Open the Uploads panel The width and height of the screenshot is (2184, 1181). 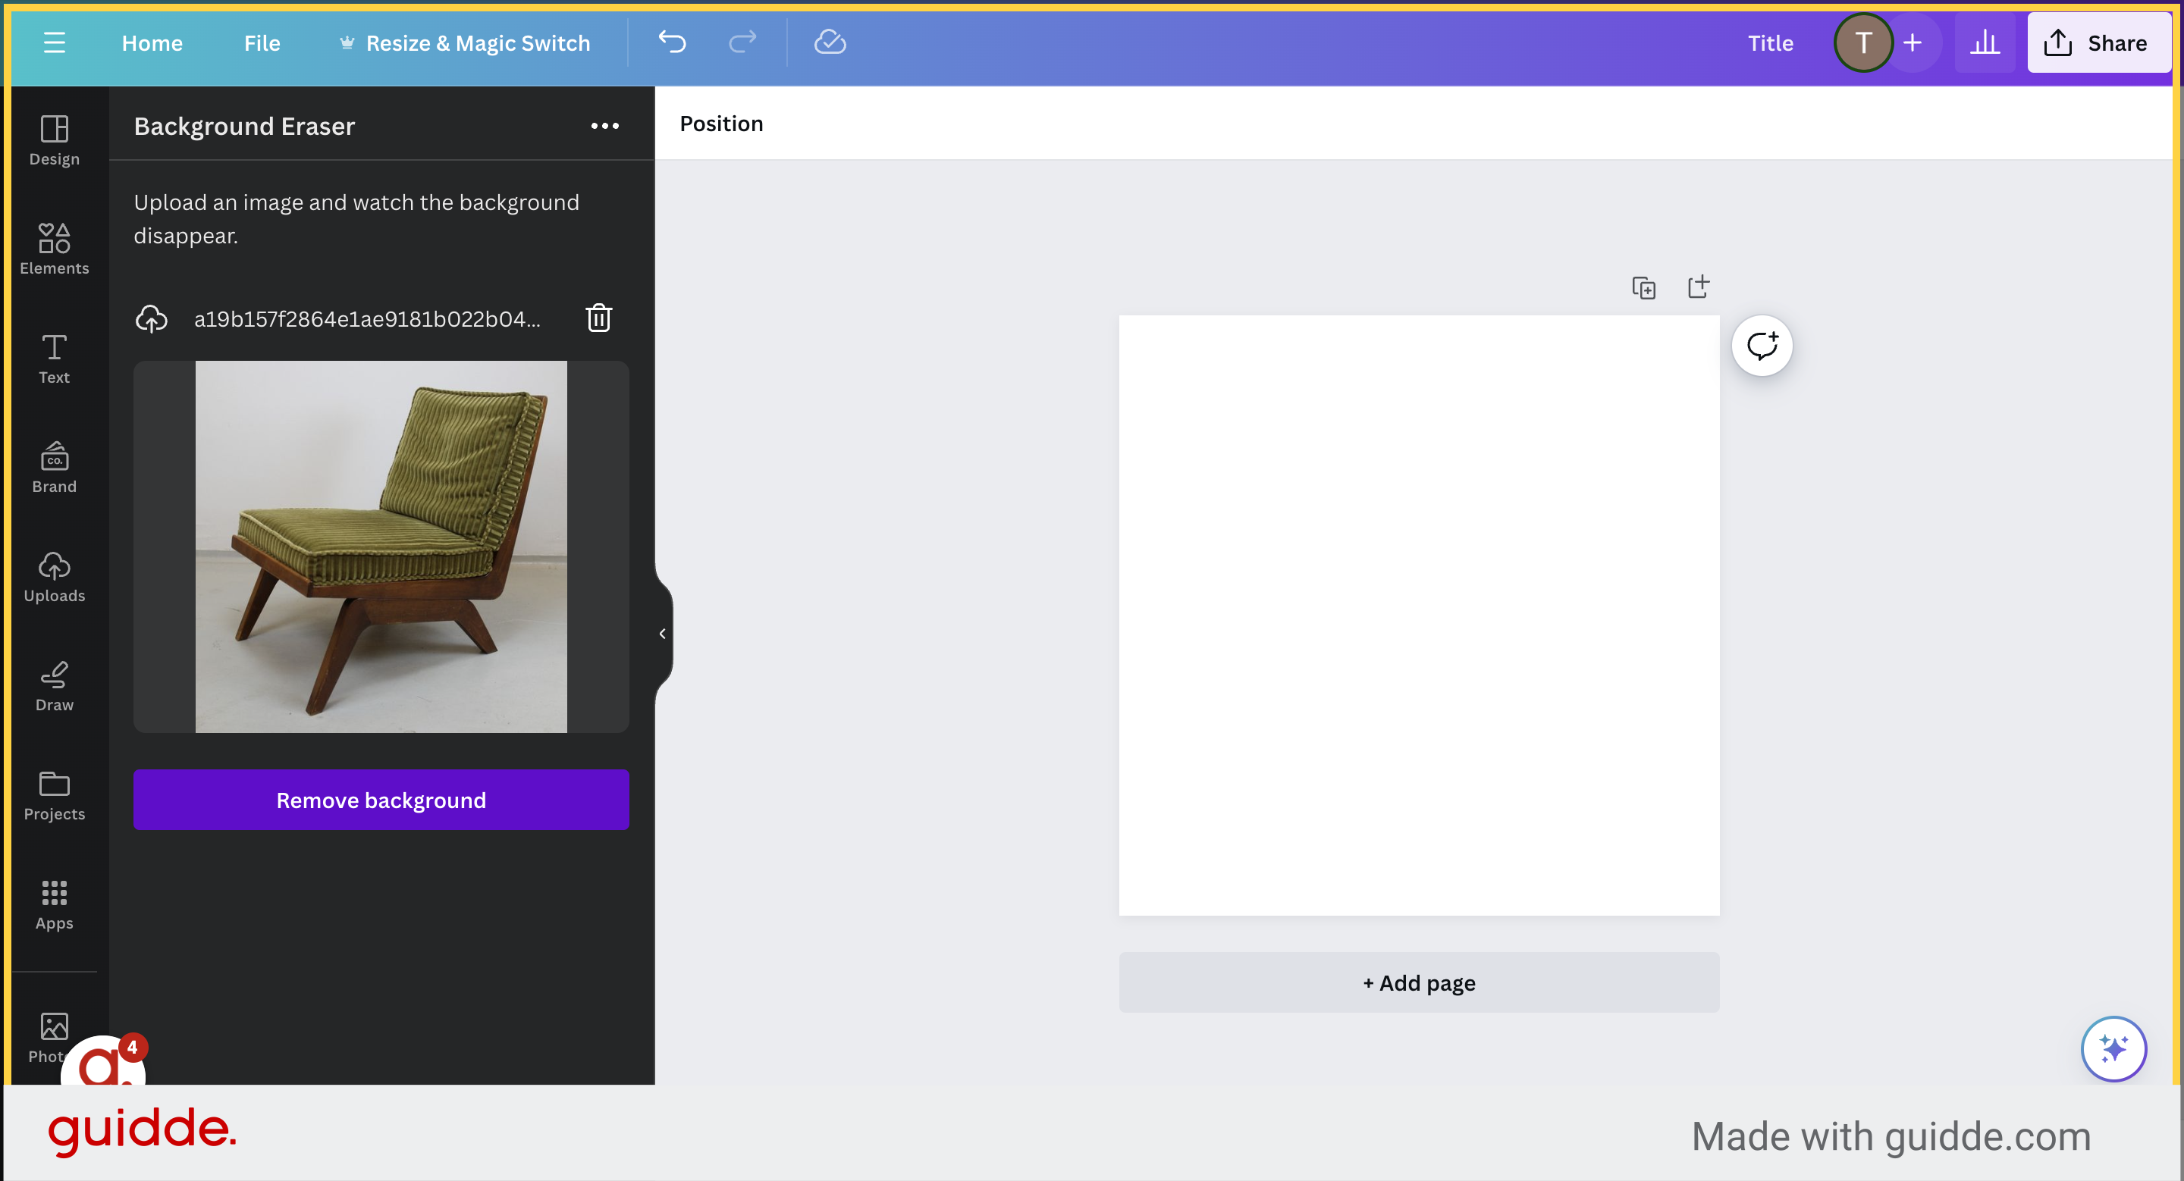click(x=55, y=575)
